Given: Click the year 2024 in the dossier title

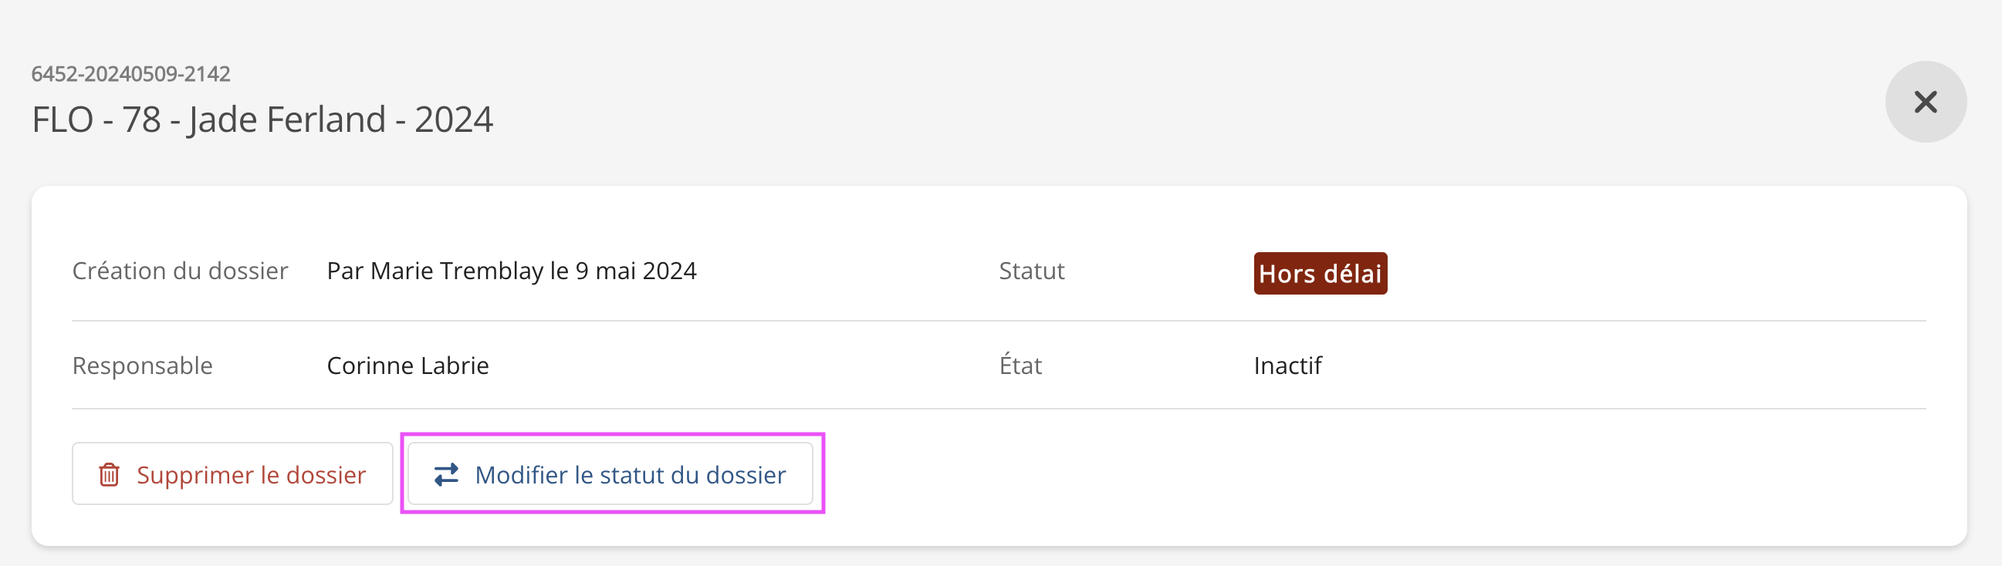Looking at the screenshot, I should pyautogui.click(x=453, y=120).
